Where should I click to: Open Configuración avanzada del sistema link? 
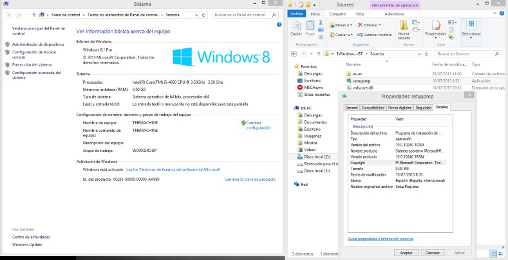36,75
